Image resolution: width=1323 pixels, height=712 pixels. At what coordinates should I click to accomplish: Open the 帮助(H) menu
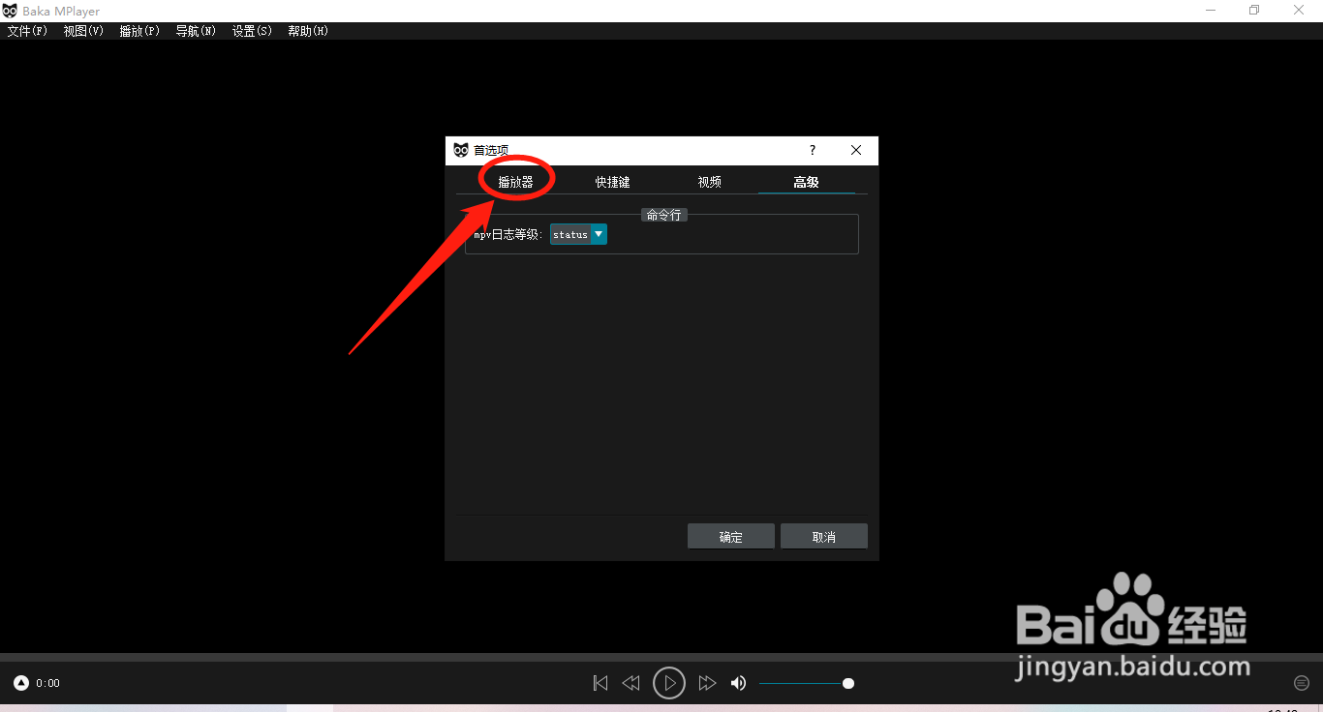pyautogui.click(x=308, y=31)
